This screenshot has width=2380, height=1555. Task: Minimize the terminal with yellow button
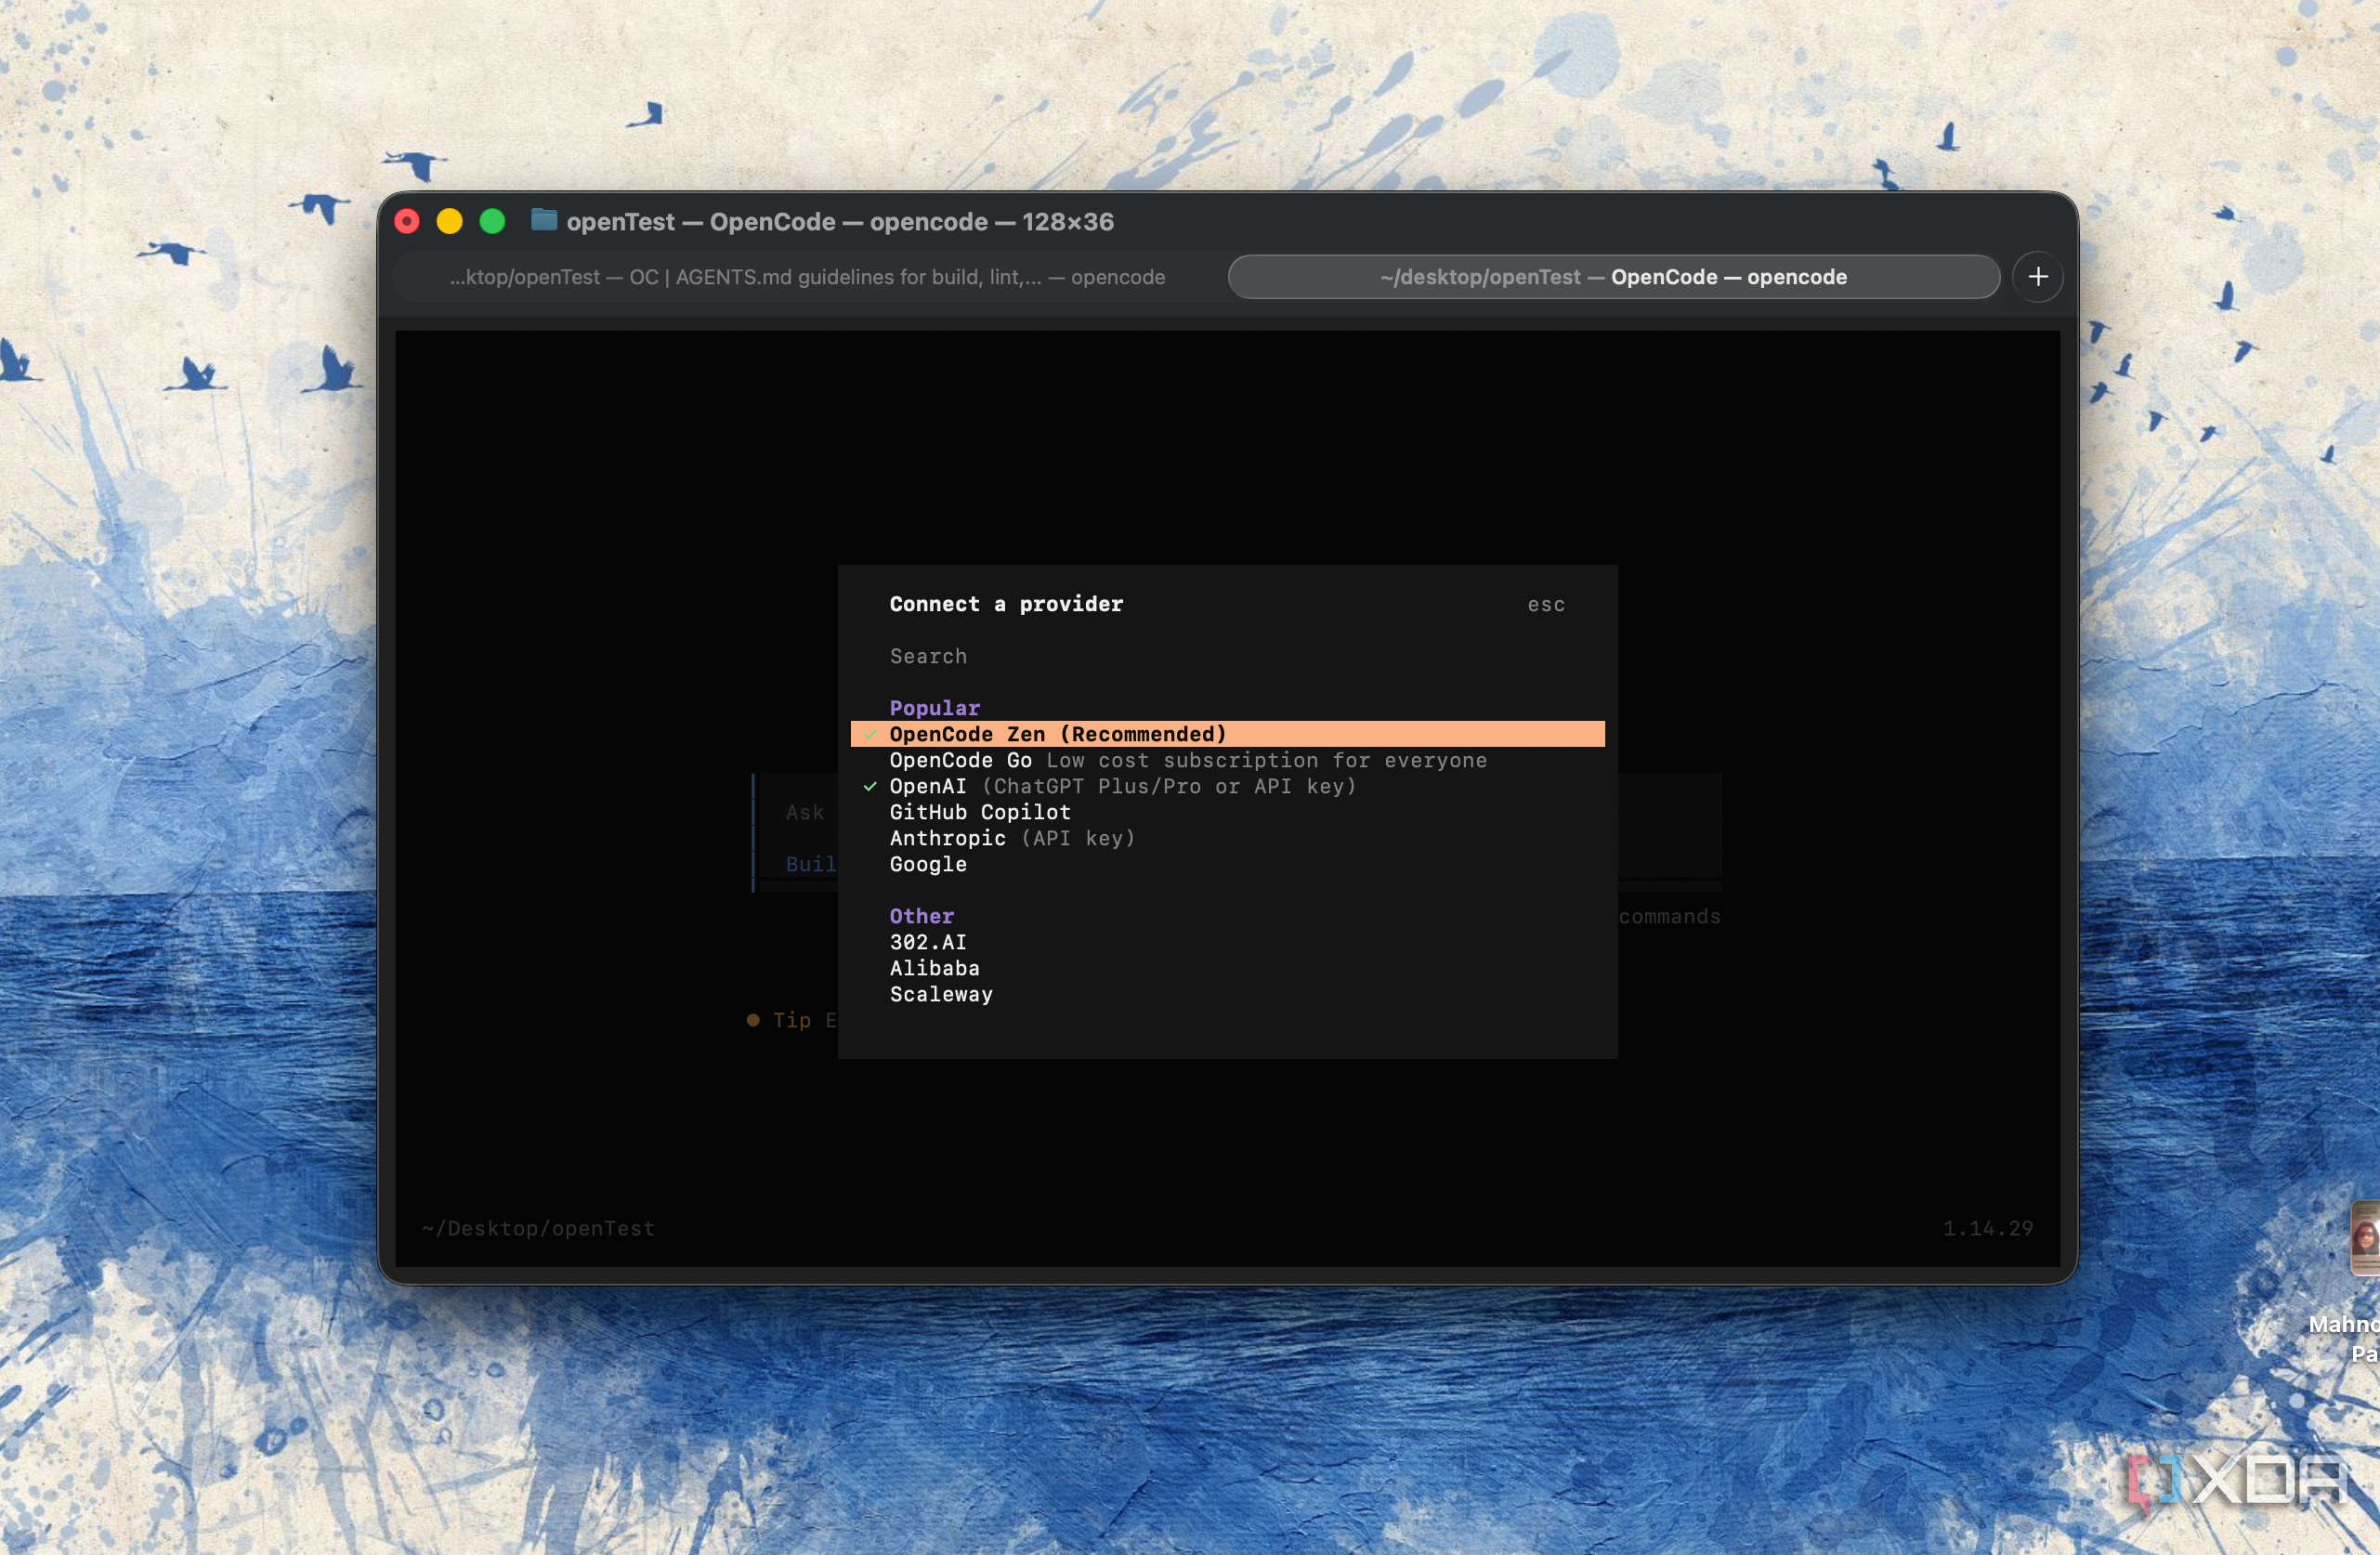click(x=450, y=221)
